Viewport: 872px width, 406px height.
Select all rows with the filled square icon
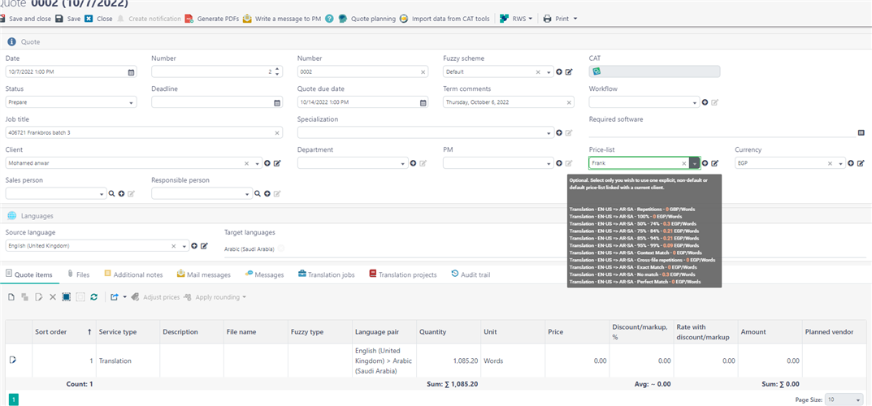(x=67, y=297)
